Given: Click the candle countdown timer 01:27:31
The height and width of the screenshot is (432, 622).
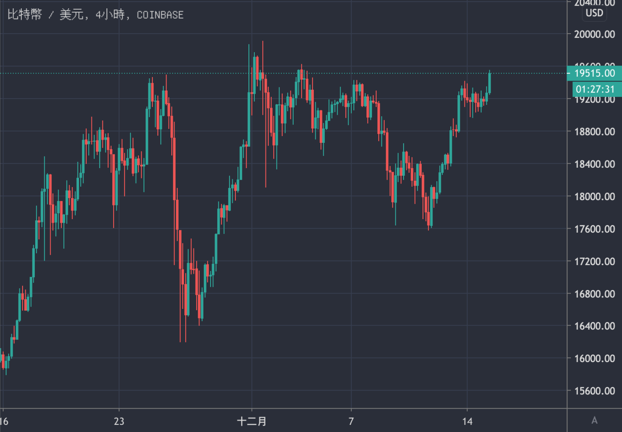Looking at the screenshot, I should click(x=595, y=89).
